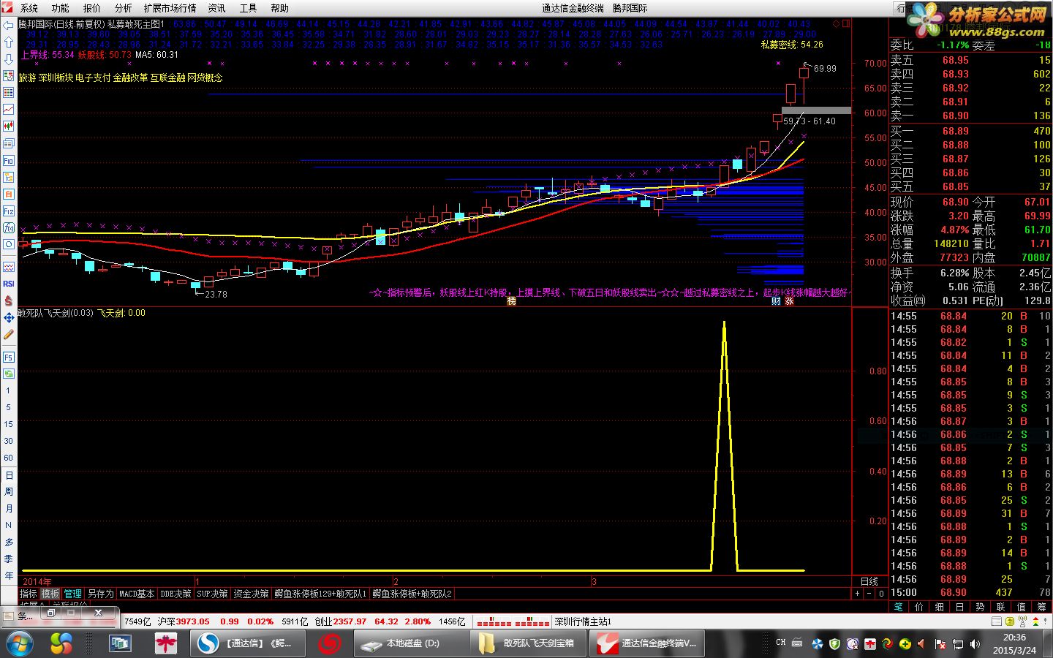The width and height of the screenshot is (1053, 658).
Task: Open the 资讯 menu
Action: tap(217, 8)
